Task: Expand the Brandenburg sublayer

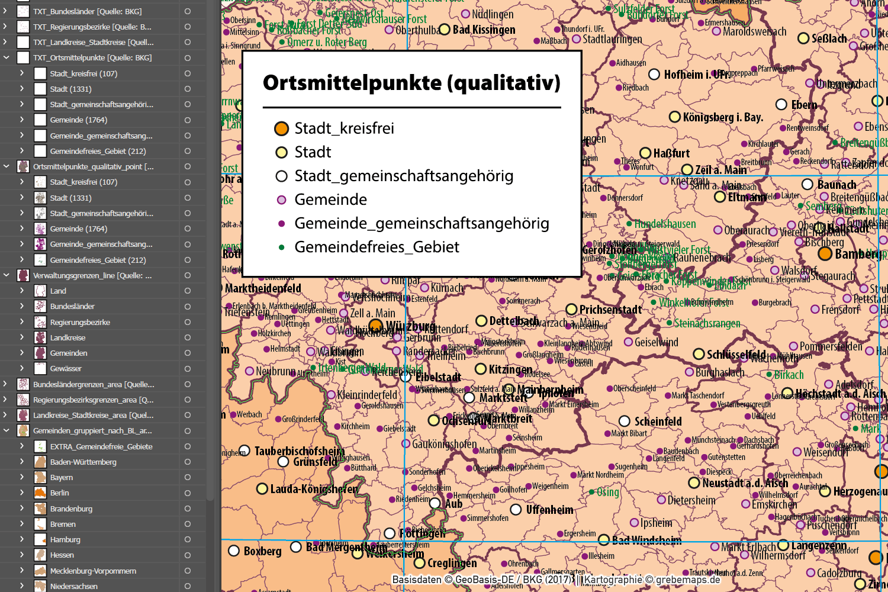Action: [22, 508]
